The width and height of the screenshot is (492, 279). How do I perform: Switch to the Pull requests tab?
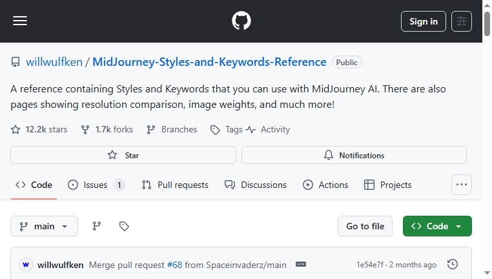pos(175,185)
